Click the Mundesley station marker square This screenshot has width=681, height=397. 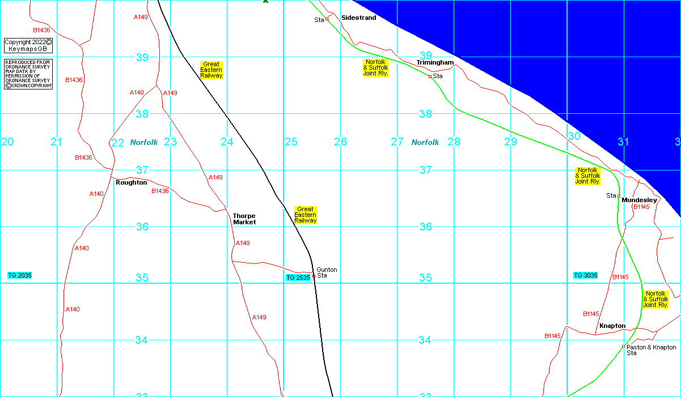pyautogui.click(x=619, y=196)
